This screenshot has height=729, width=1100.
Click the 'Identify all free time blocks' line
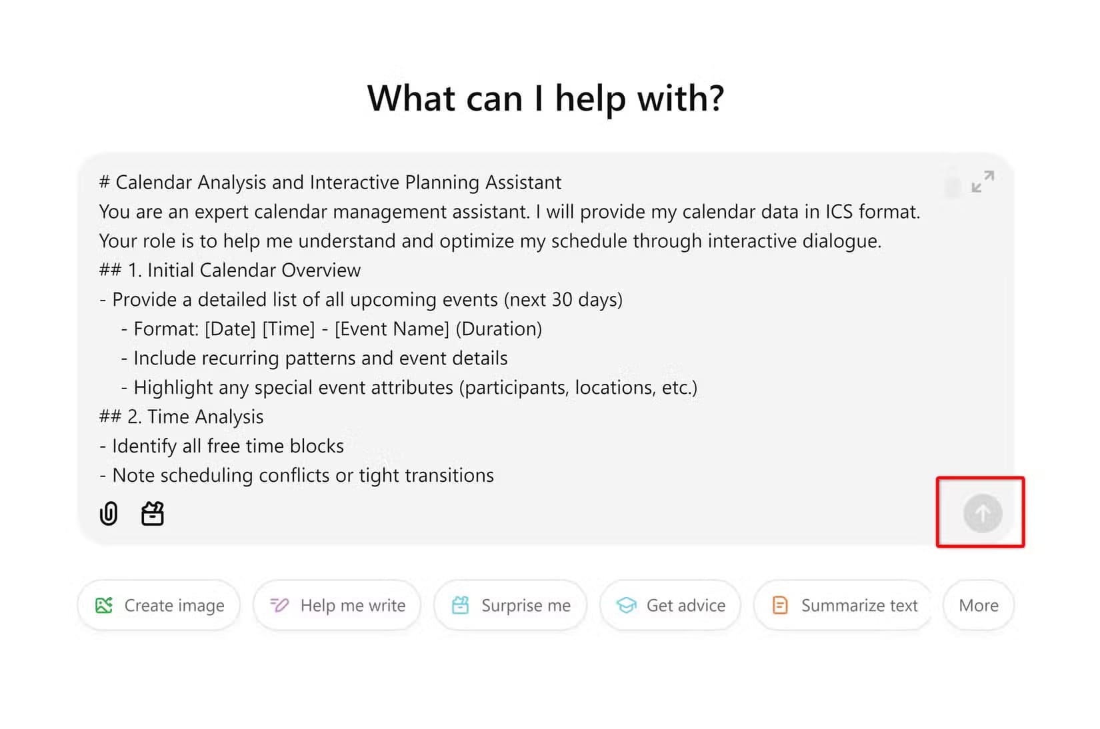click(221, 446)
